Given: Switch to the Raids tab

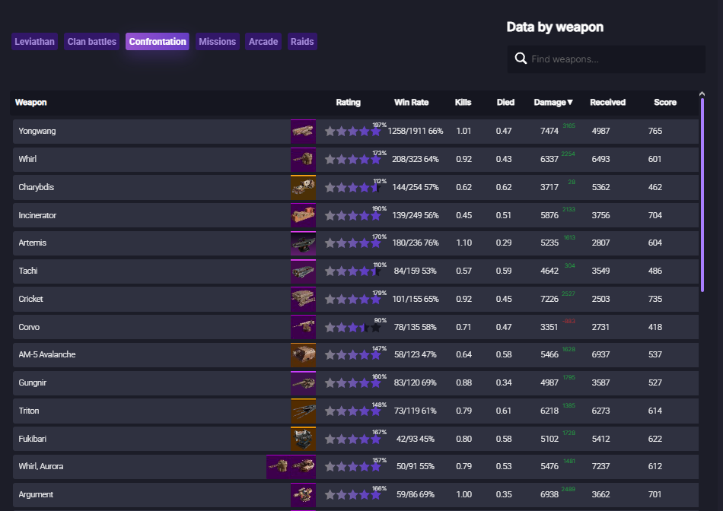Looking at the screenshot, I should coord(302,42).
